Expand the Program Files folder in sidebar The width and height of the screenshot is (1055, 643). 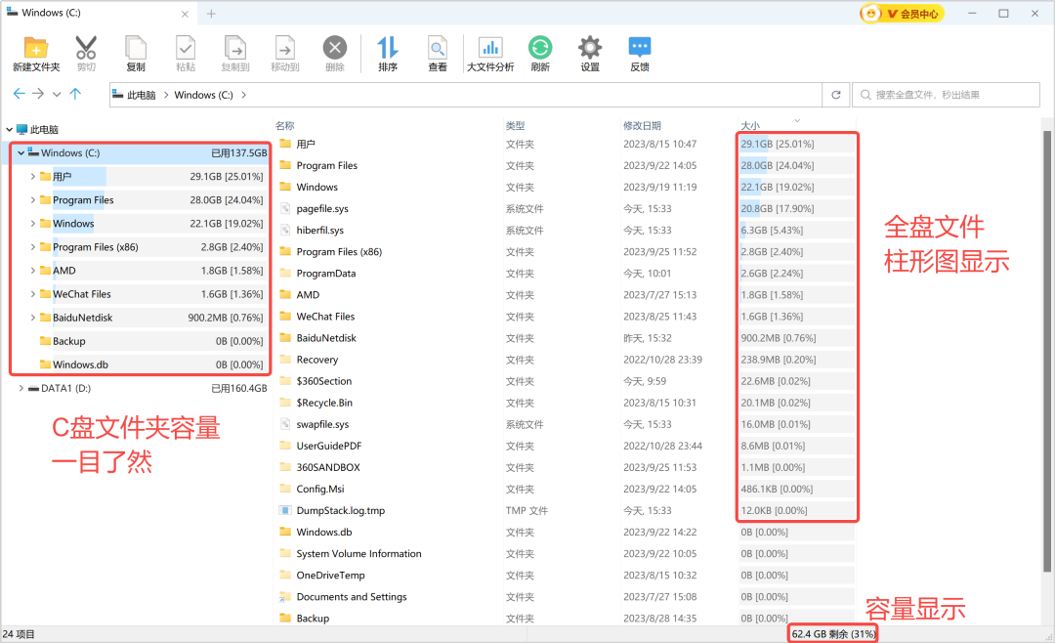(33, 200)
